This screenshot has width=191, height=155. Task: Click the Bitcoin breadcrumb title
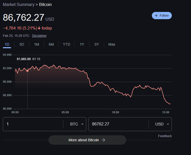(45, 4)
